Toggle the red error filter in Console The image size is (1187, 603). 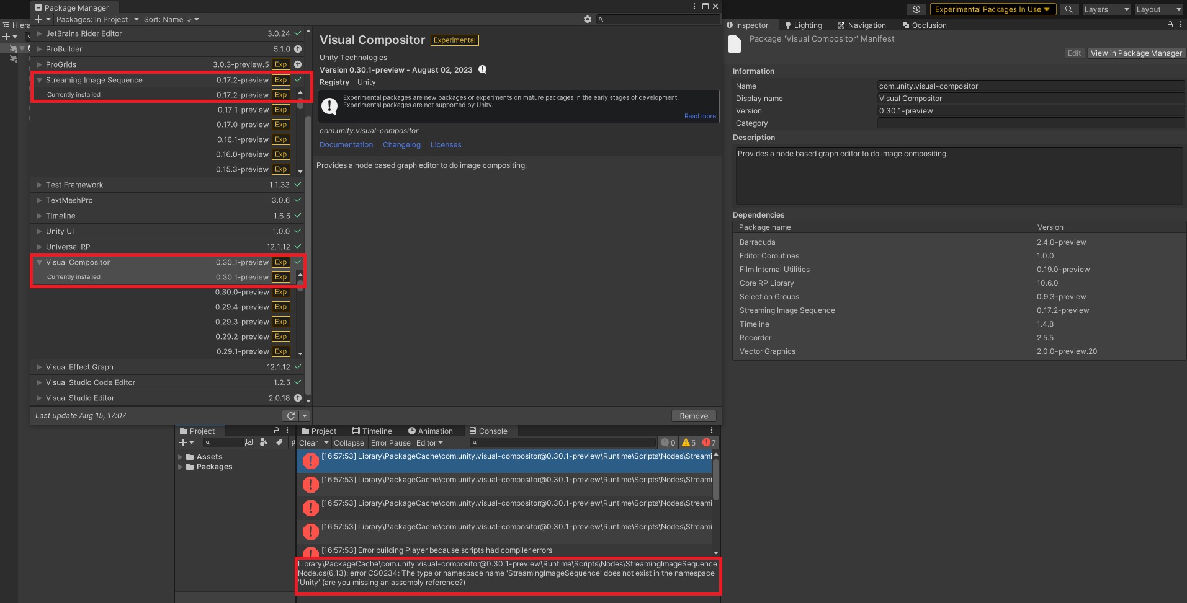708,442
